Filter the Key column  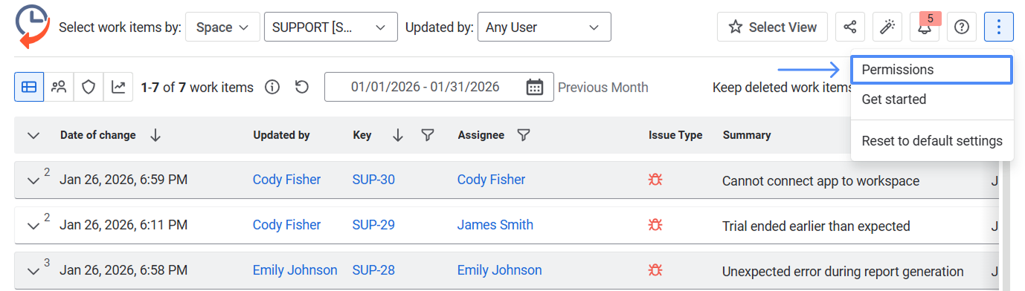click(x=428, y=135)
